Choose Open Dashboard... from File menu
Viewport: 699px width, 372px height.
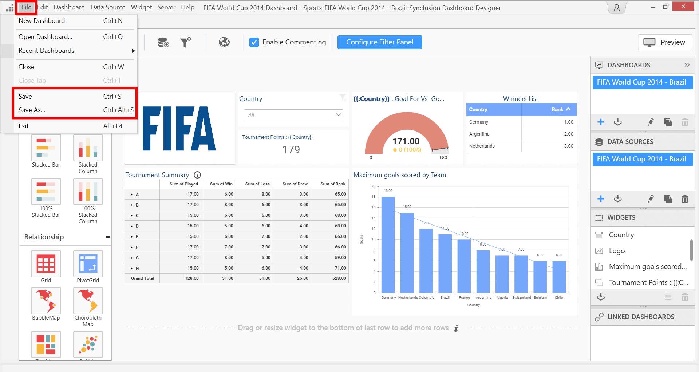(76, 37)
